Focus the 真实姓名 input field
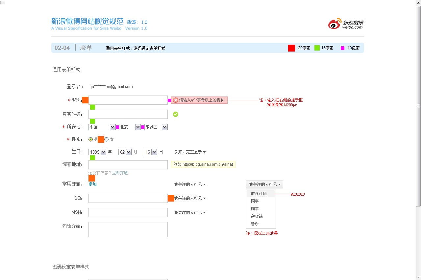Screen dimensions: 421x280 tap(128, 114)
